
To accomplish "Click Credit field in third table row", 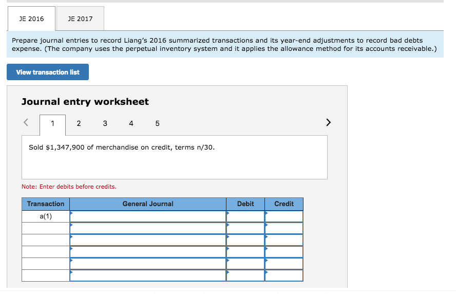I will [x=284, y=240].
